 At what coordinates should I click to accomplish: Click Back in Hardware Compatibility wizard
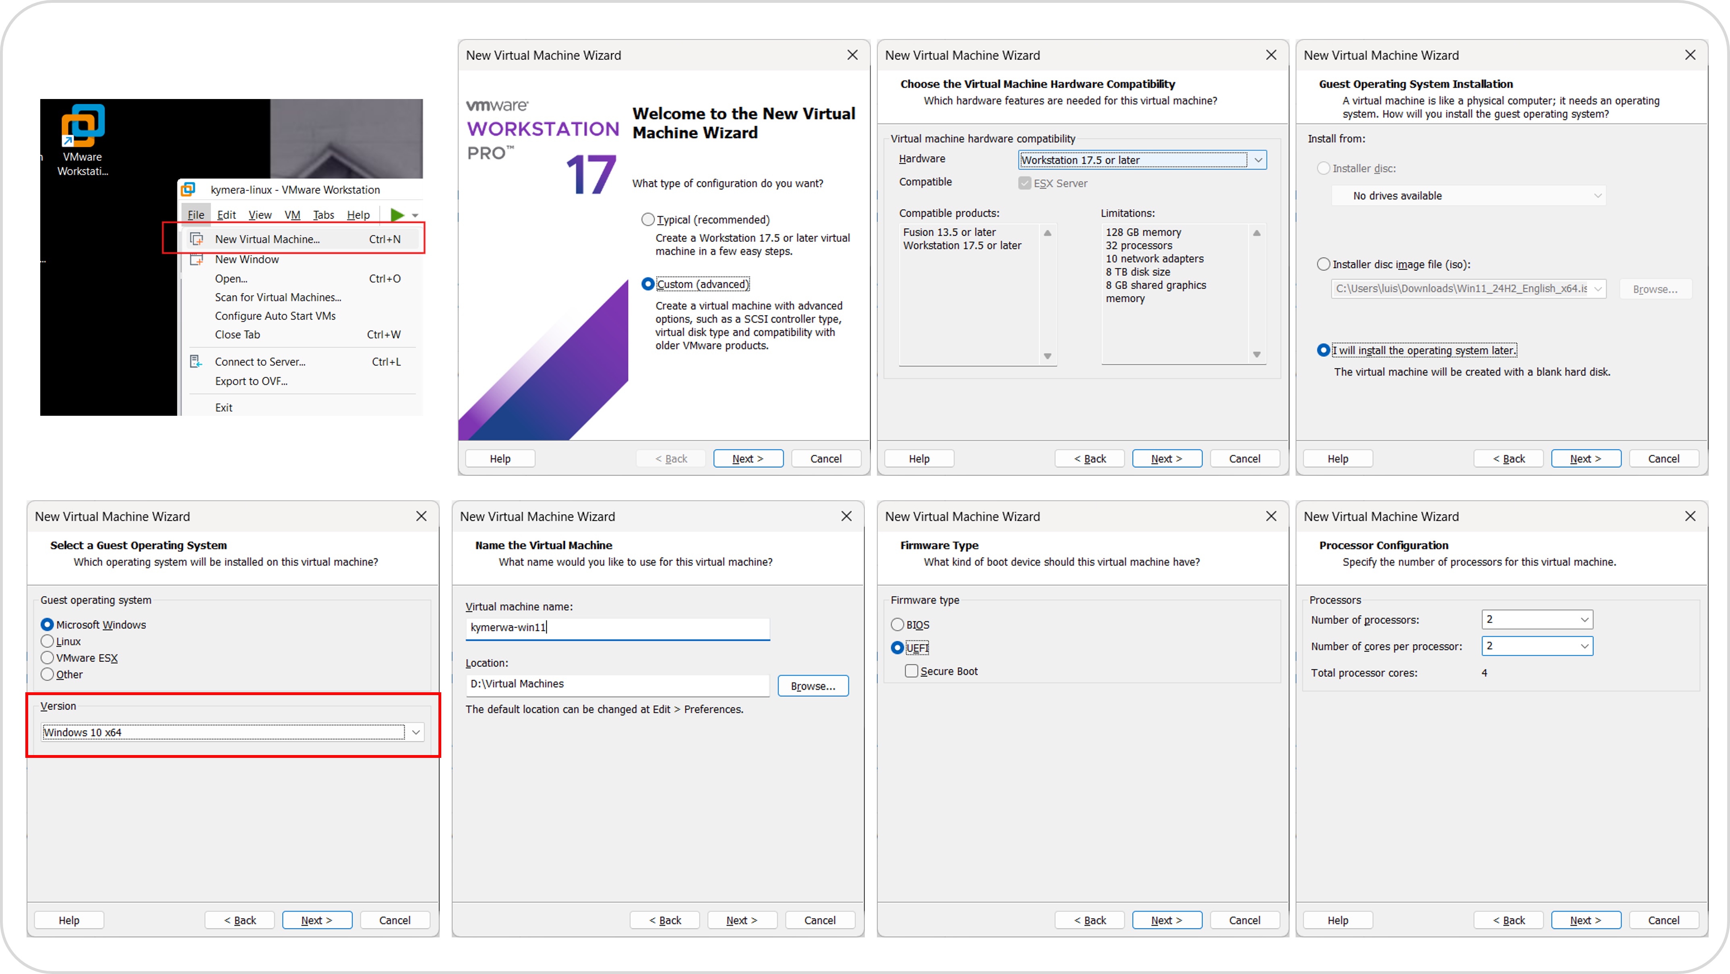pos(1089,458)
